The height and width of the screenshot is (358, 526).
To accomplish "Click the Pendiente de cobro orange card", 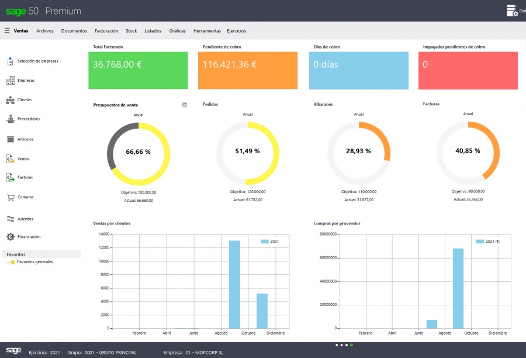I will click(x=248, y=69).
